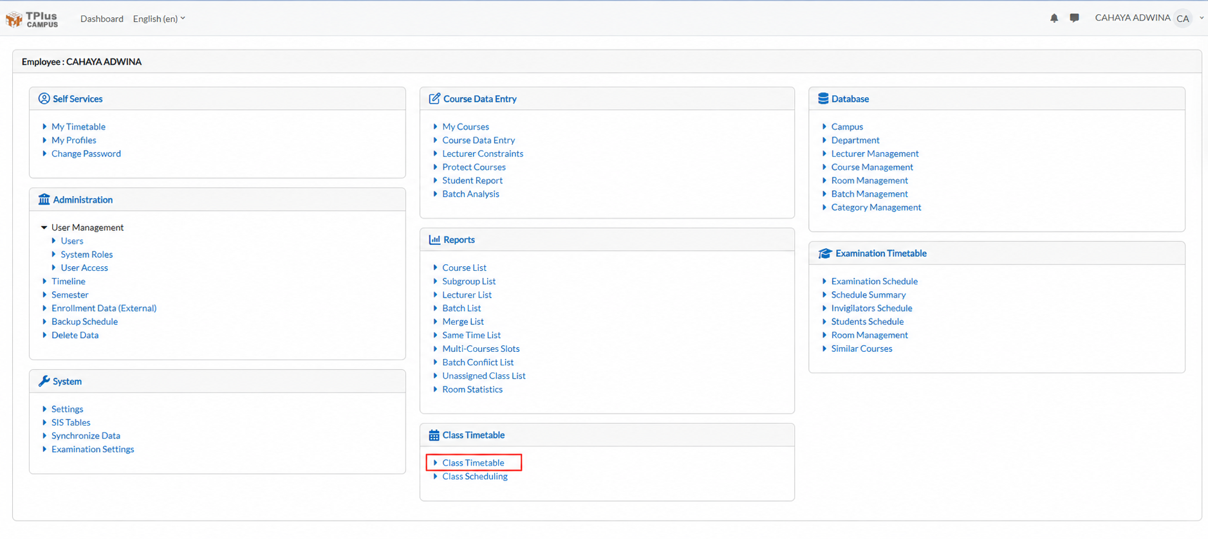Collapse the User Management tree node
This screenshot has width=1208, height=539.
tap(44, 227)
